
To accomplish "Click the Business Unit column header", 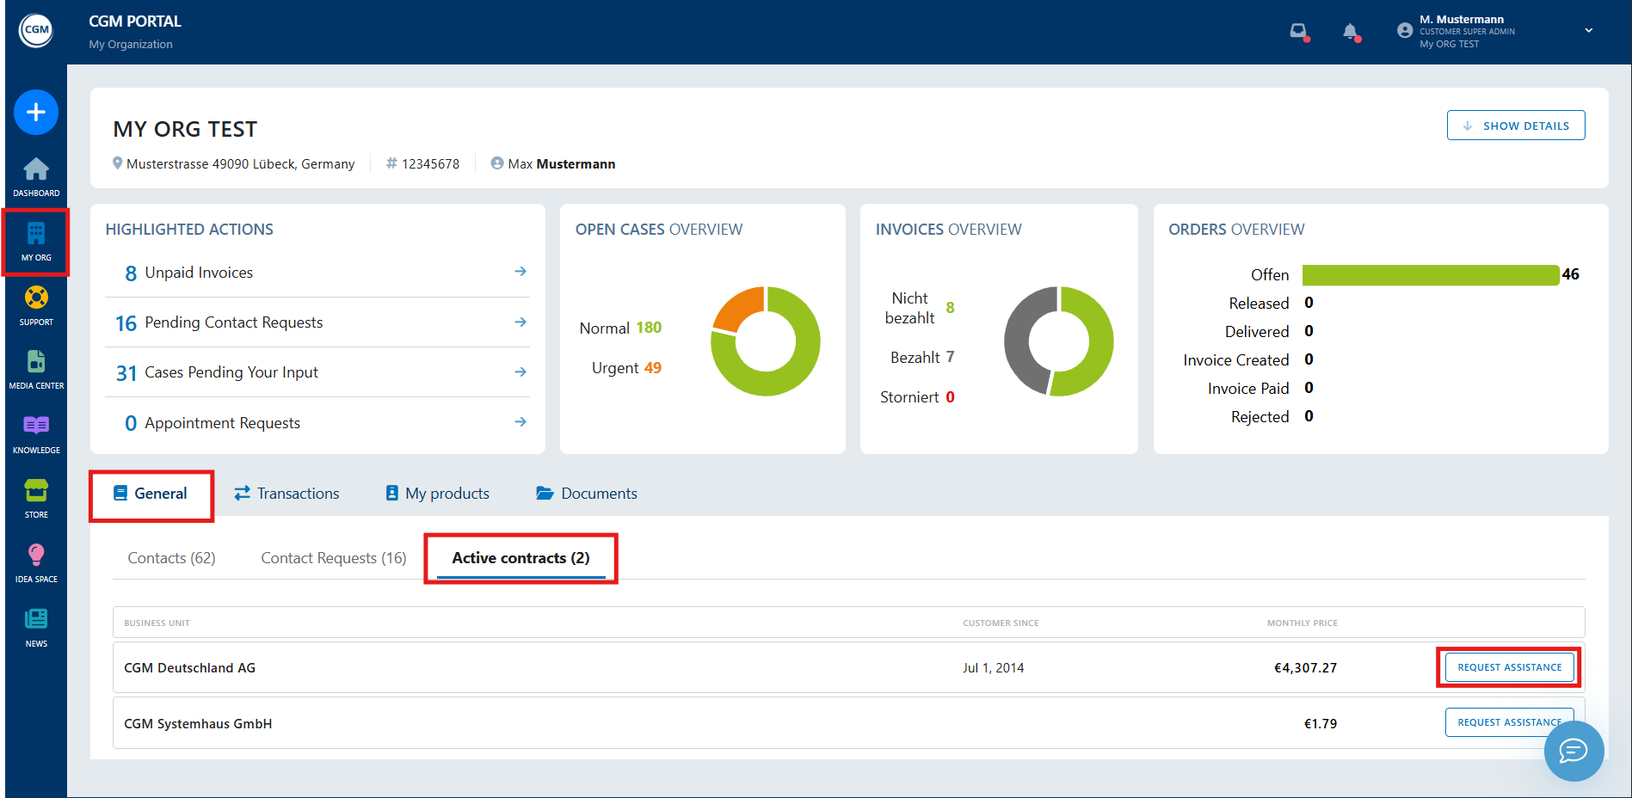I will pos(157,623).
